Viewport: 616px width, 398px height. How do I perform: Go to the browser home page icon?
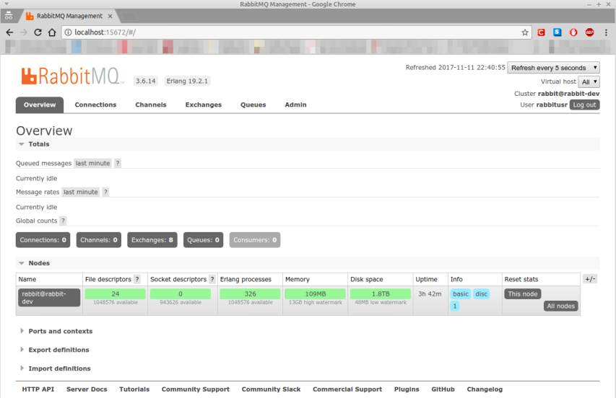(x=52, y=32)
